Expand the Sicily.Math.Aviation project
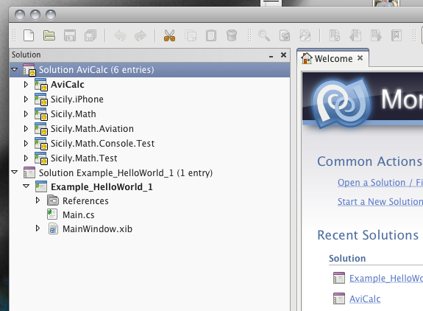This screenshot has height=311, width=423. (x=26, y=129)
